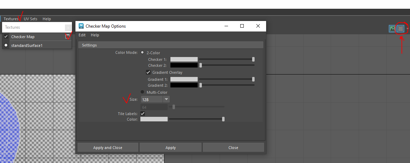
Task: Open the Edit menu in Checker options
Action: 82,35
